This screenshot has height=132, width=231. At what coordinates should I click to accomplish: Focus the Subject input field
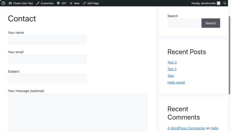click(47, 78)
